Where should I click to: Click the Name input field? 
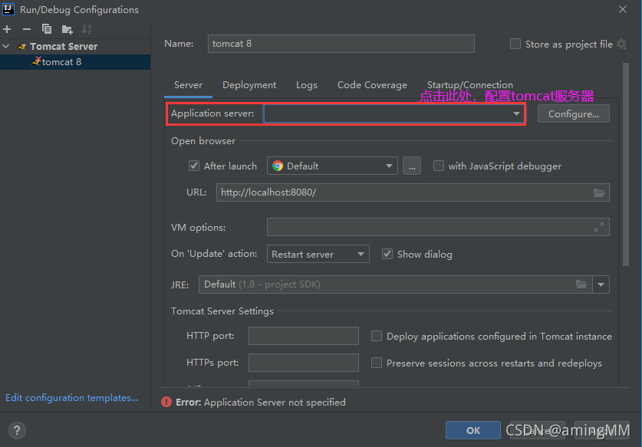click(x=341, y=44)
